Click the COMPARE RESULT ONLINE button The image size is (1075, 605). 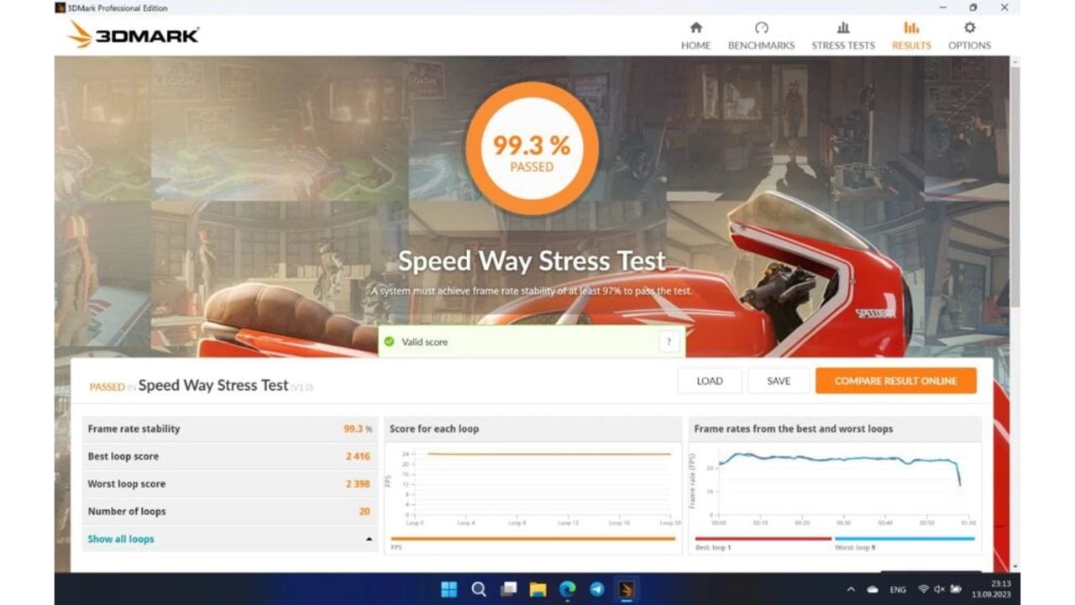(x=895, y=381)
